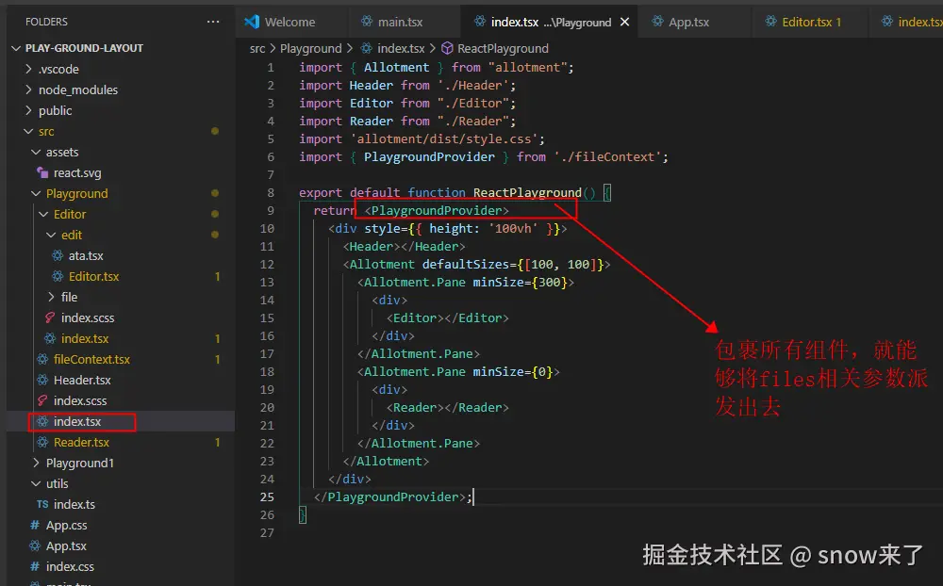Open index.scss under the Editor folder

point(88,317)
